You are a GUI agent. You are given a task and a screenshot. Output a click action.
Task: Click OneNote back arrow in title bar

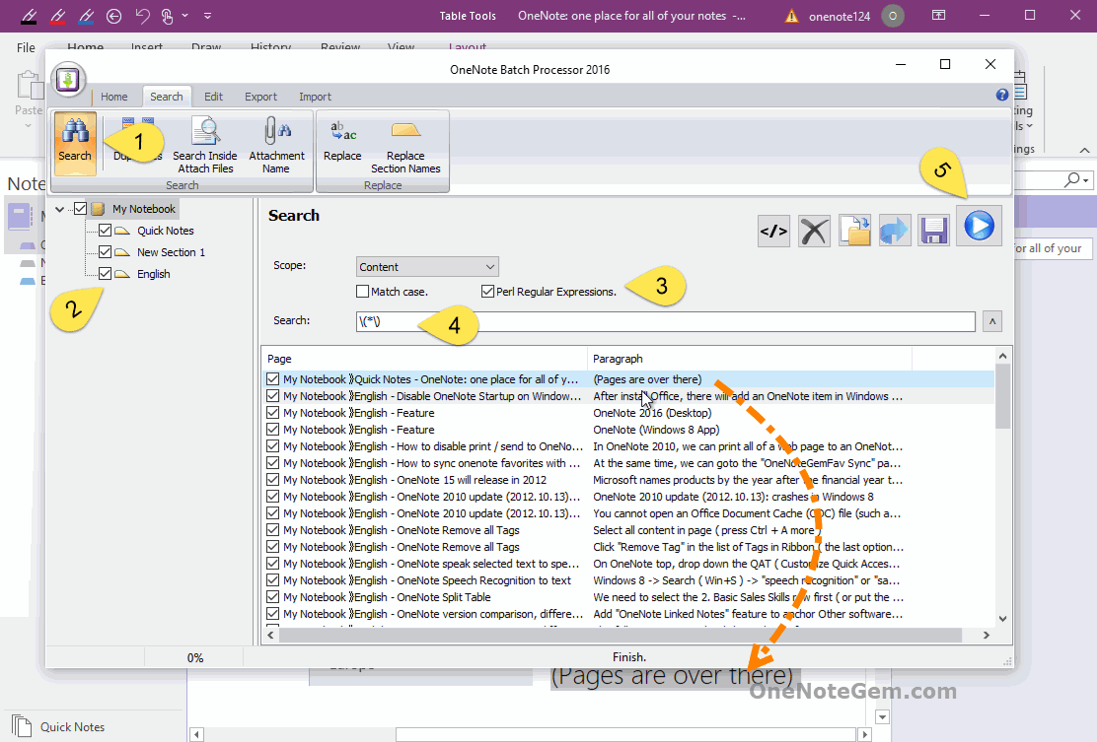(114, 16)
